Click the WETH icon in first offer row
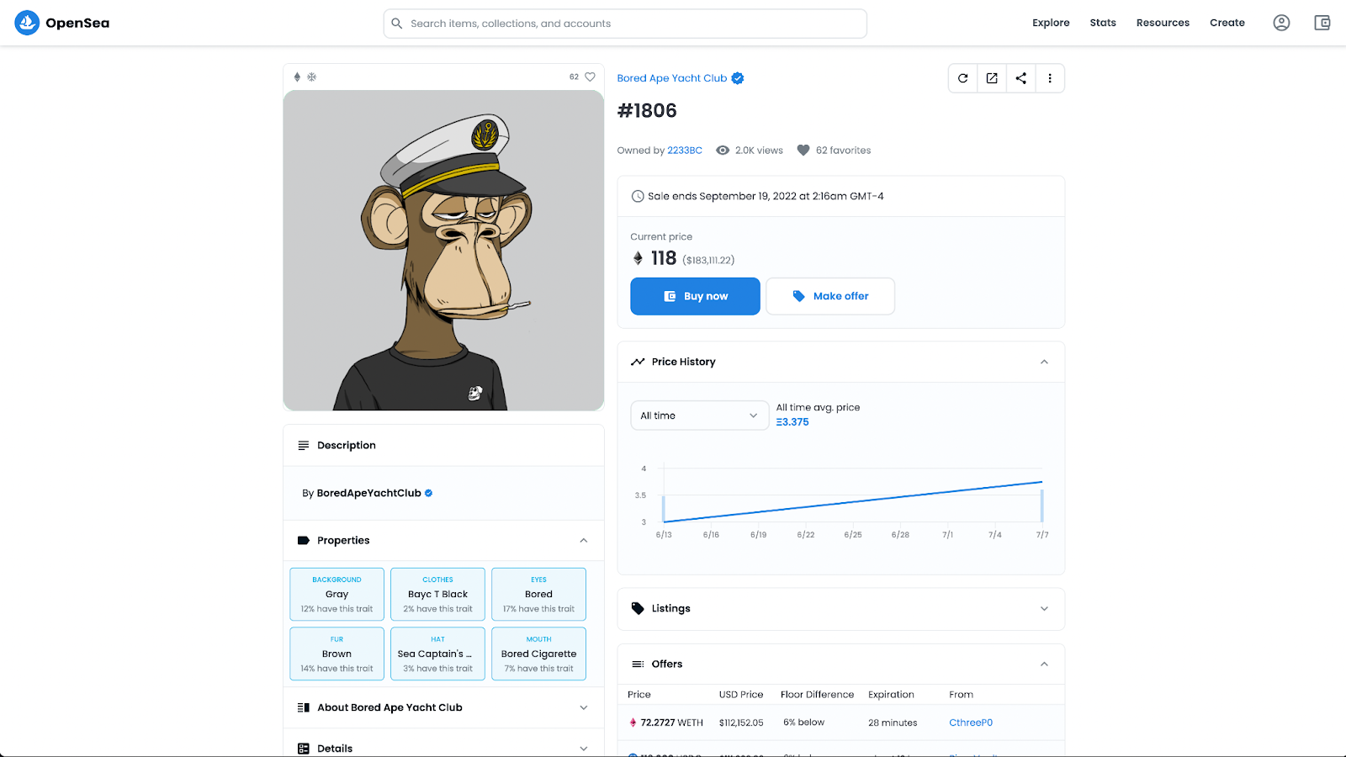 click(x=633, y=723)
